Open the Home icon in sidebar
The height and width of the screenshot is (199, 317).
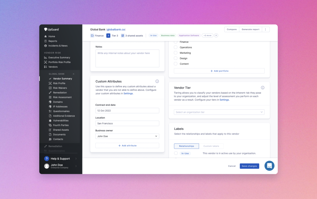pyautogui.click(x=46, y=36)
